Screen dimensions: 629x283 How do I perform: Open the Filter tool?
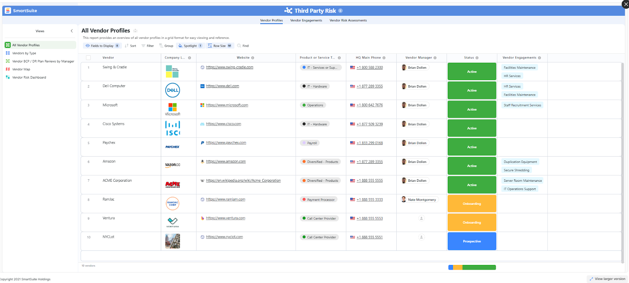pyautogui.click(x=148, y=46)
